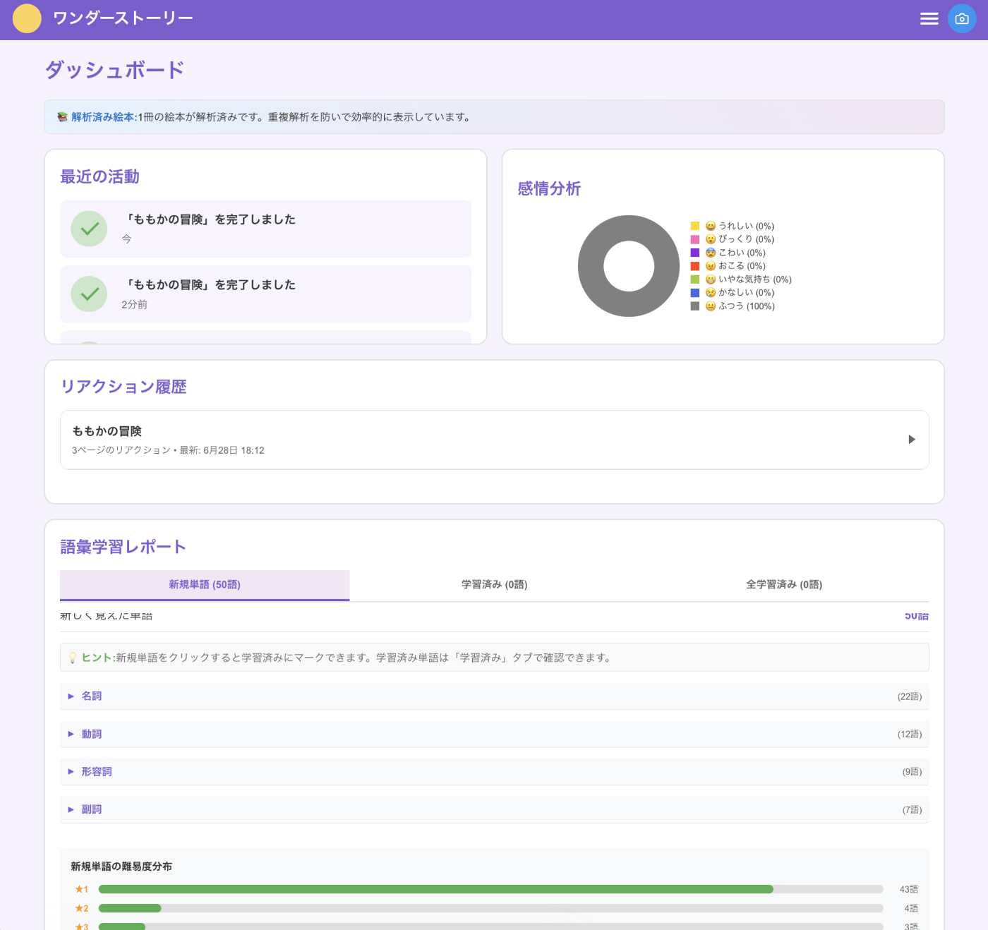The width and height of the screenshot is (988, 930).
Task: Click the 43語 count next to ★1
Action: 908,889
